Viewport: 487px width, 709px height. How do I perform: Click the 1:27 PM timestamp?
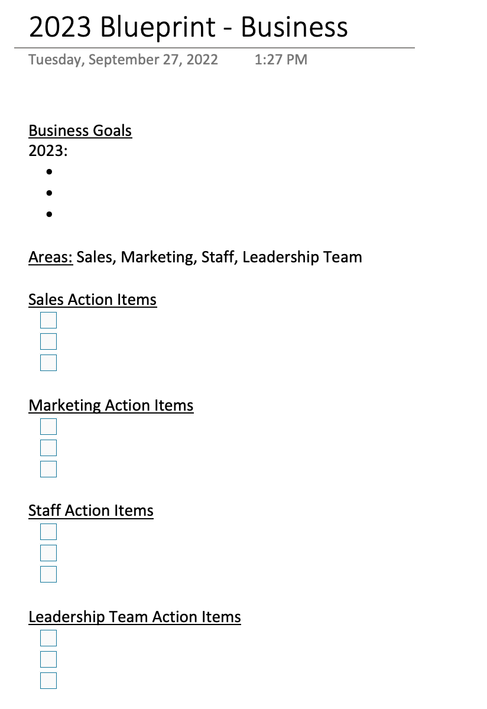tap(281, 60)
